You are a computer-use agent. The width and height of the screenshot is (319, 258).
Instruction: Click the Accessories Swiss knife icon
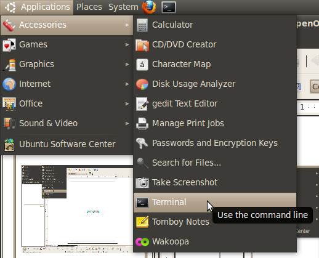pos(9,25)
